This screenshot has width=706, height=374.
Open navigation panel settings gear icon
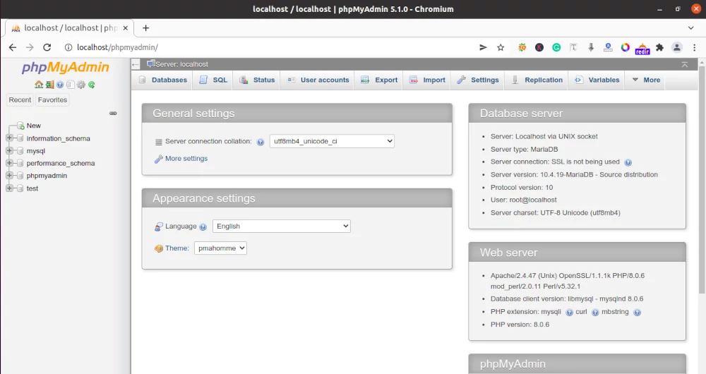point(81,85)
